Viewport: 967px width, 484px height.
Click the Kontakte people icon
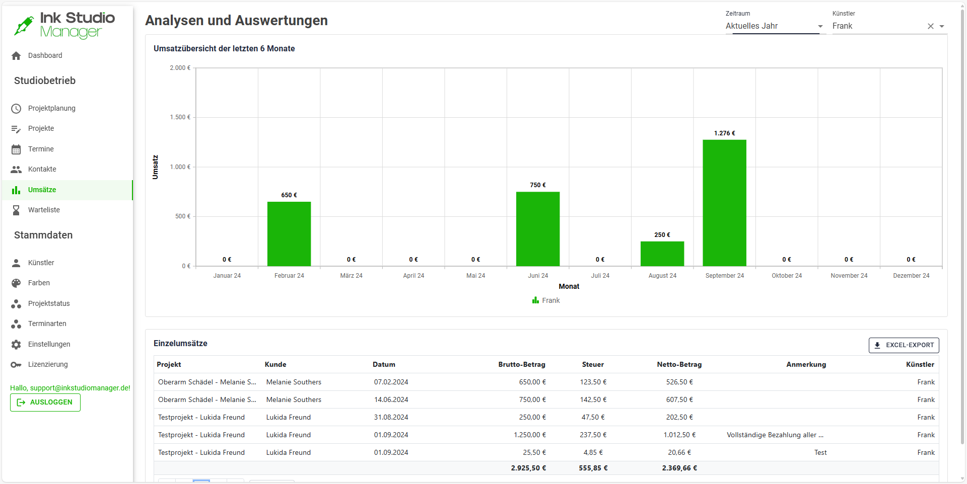(x=16, y=170)
